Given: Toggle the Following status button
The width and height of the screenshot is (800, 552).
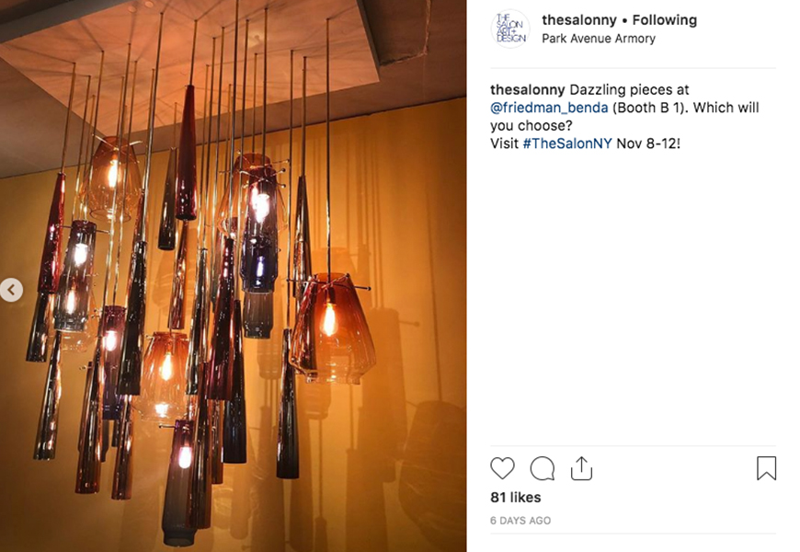Looking at the screenshot, I should [x=664, y=20].
